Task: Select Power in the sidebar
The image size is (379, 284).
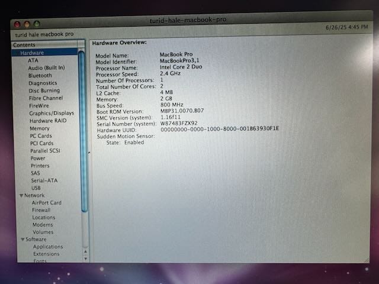Action: pos(38,158)
